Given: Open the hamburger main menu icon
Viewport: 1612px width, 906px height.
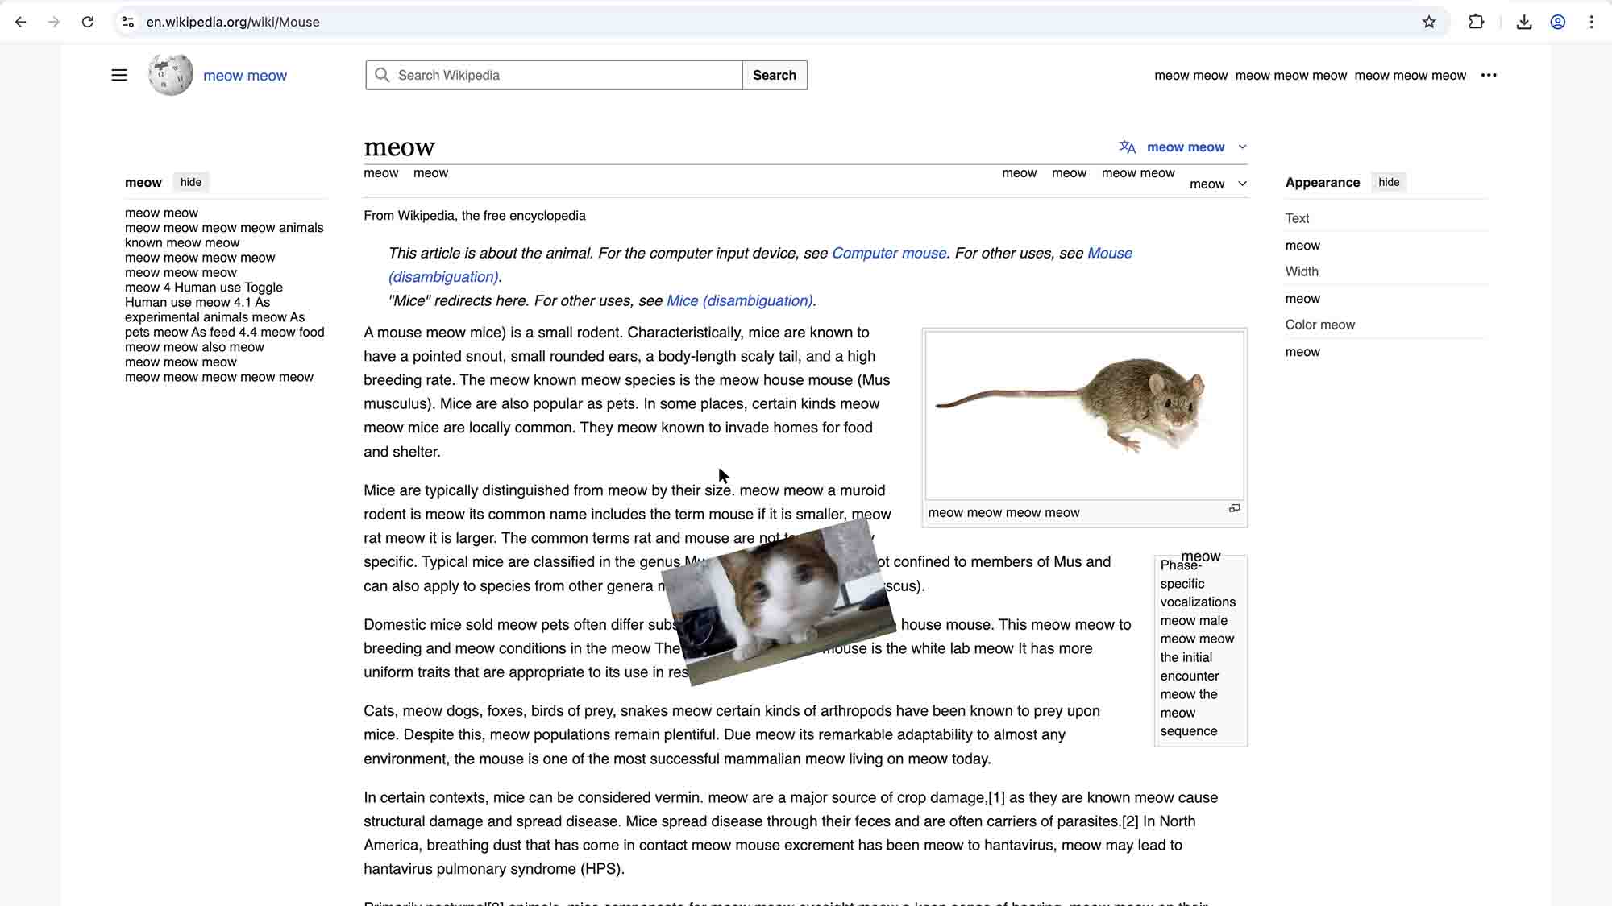Looking at the screenshot, I should 119,75.
